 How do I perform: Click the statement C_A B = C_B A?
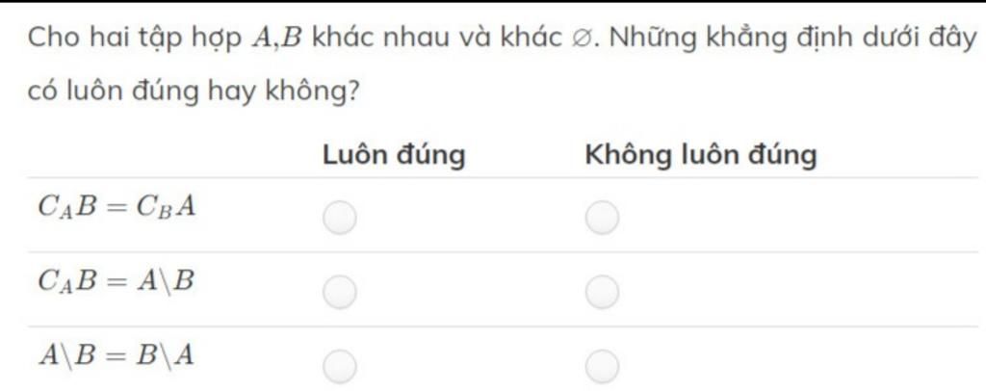coord(117,206)
